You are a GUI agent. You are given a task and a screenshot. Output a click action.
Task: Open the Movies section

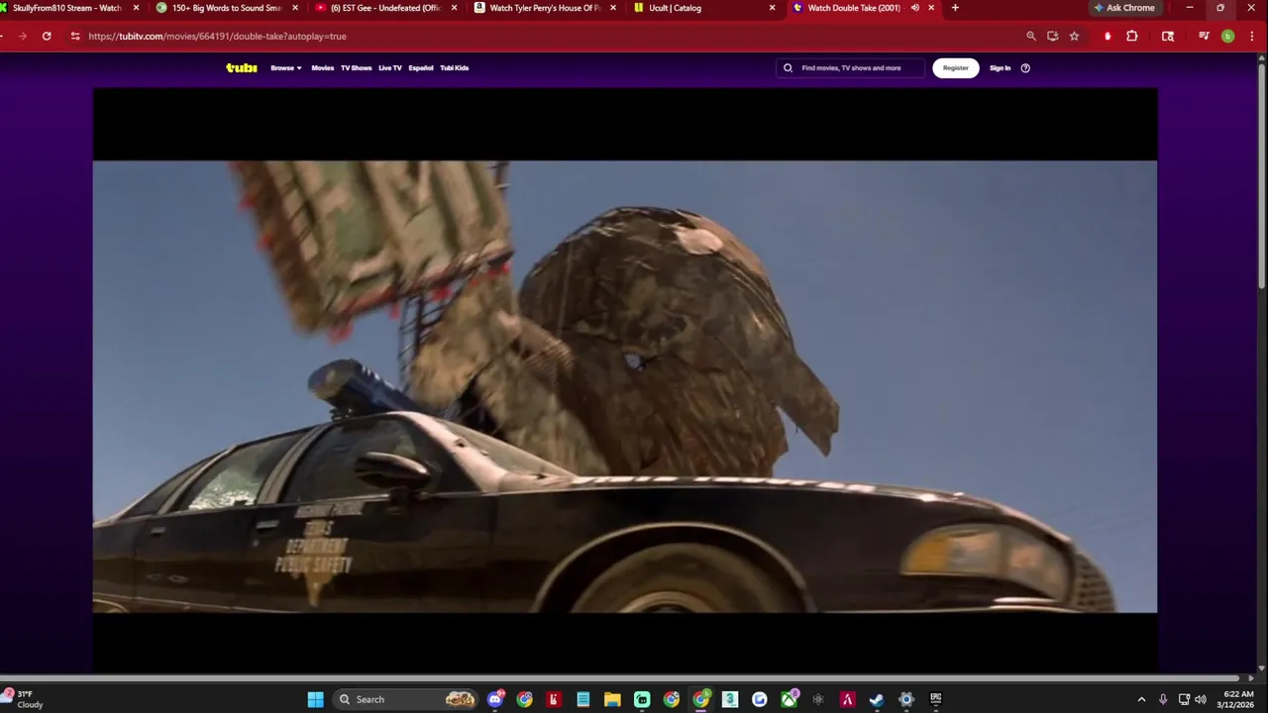[x=323, y=68]
